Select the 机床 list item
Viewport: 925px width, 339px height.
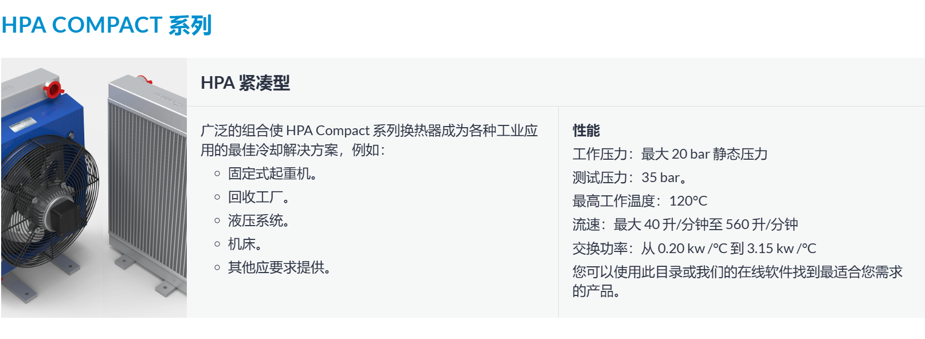[245, 244]
